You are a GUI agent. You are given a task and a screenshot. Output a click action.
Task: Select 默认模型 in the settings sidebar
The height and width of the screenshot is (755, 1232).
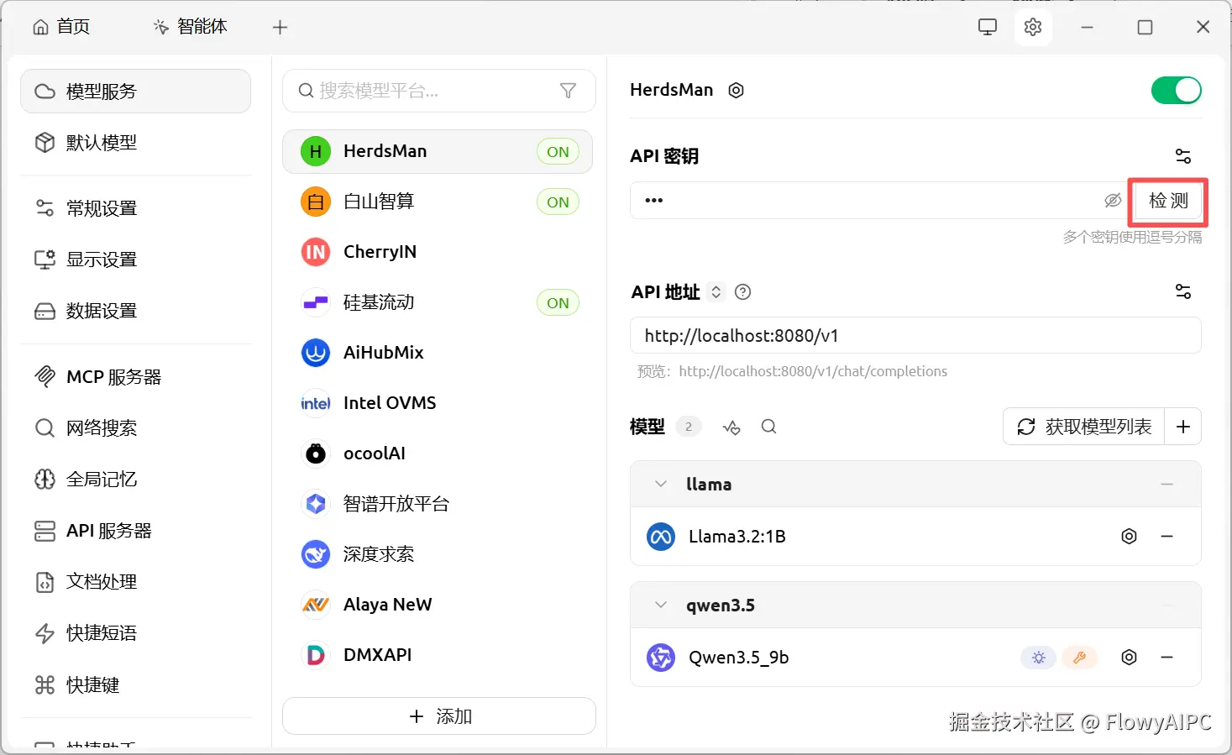tap(135, 143)
